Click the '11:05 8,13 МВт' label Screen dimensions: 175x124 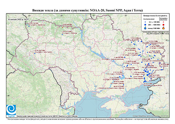click(153, 41)
